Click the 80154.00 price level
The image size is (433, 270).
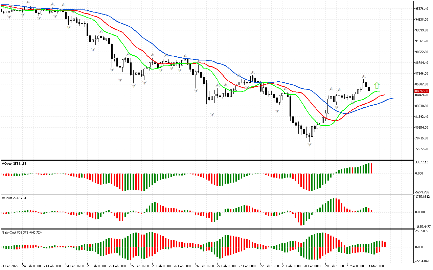pyautogui.click(x=422, y=128)
